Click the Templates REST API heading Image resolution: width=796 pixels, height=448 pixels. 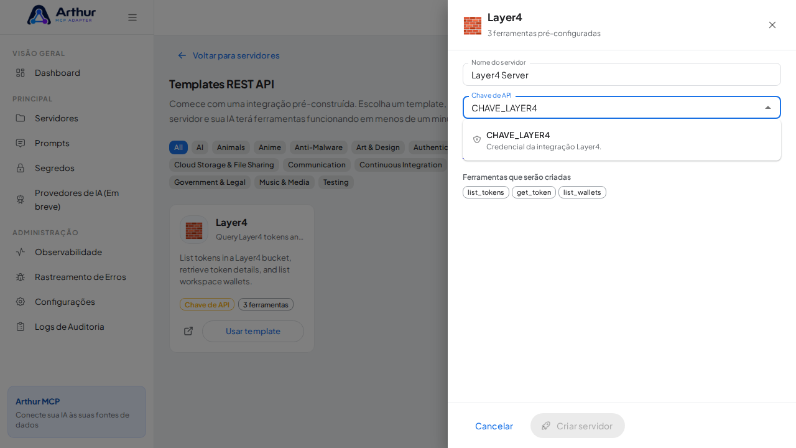click(221, 84)
